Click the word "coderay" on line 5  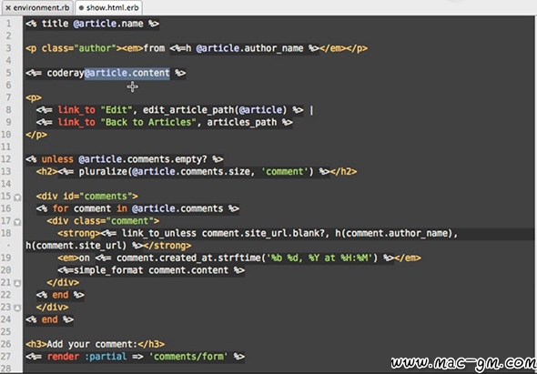[66, 73]
